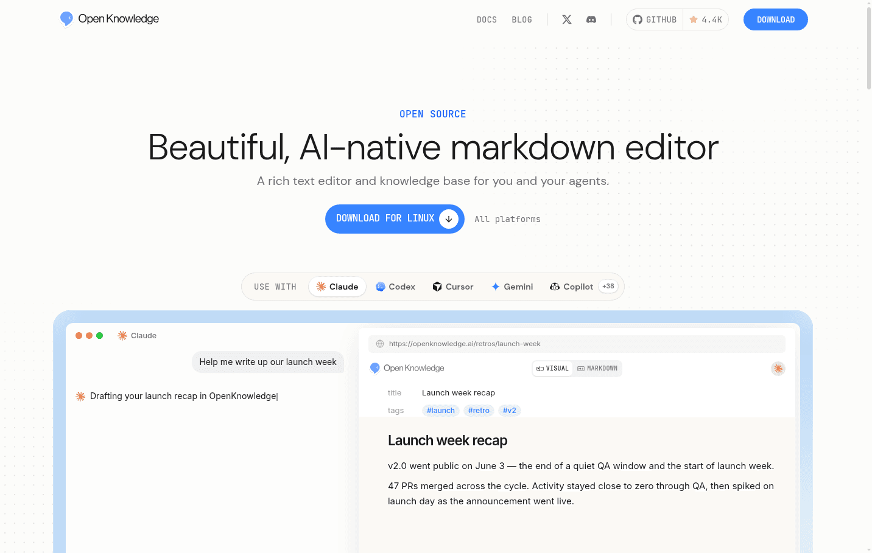Click the Open Knowledge logo inside the editor preview
Image resolution: width=872 pixels, height=553 pixels.
(407, 368)
